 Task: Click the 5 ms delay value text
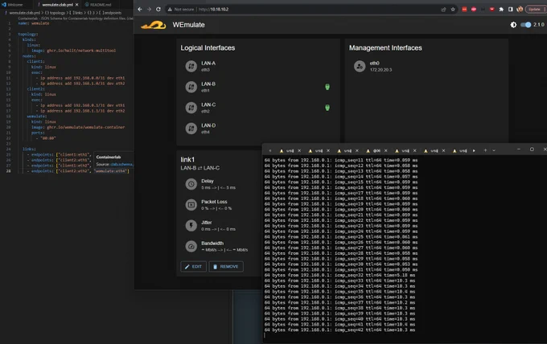click(218, 187)
